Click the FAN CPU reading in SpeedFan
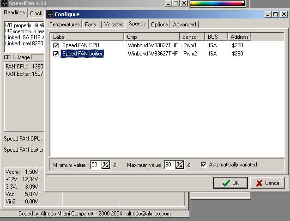 24,66
